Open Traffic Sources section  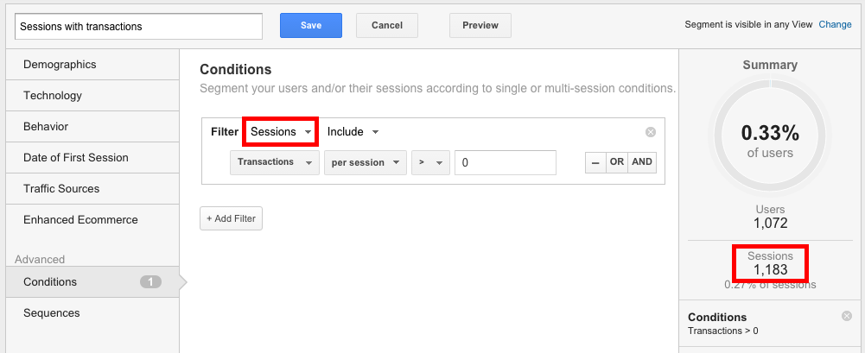[61, 189]
